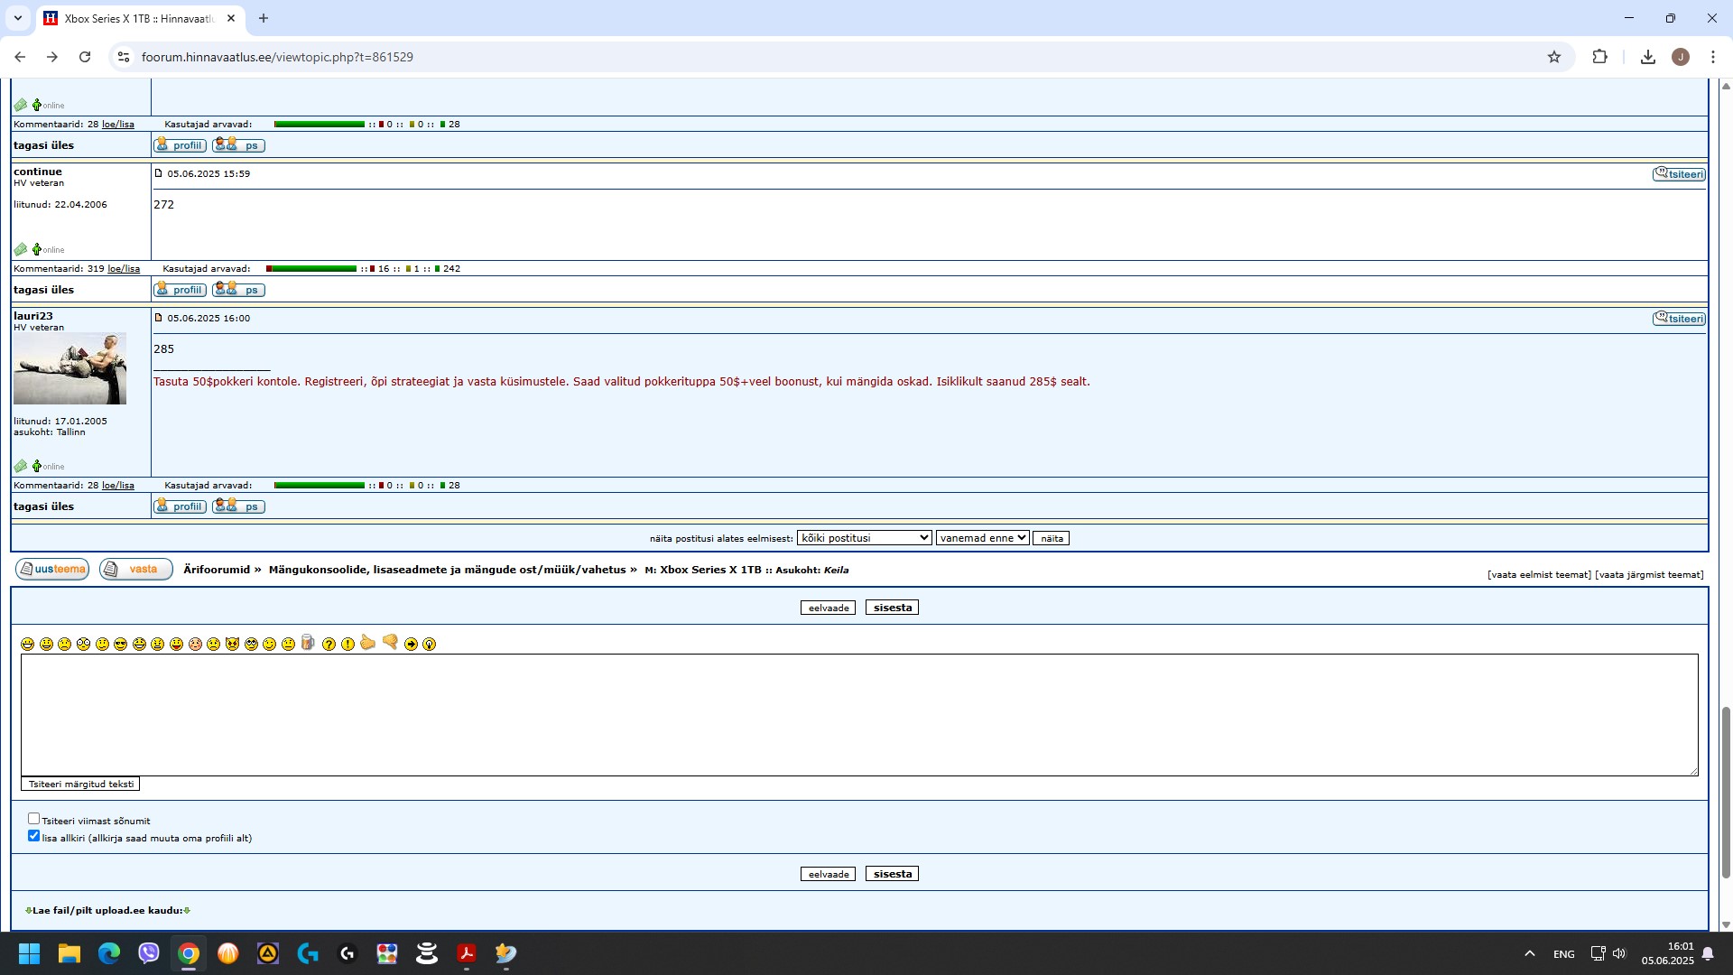Open a new browser tab

pos(263,18)
